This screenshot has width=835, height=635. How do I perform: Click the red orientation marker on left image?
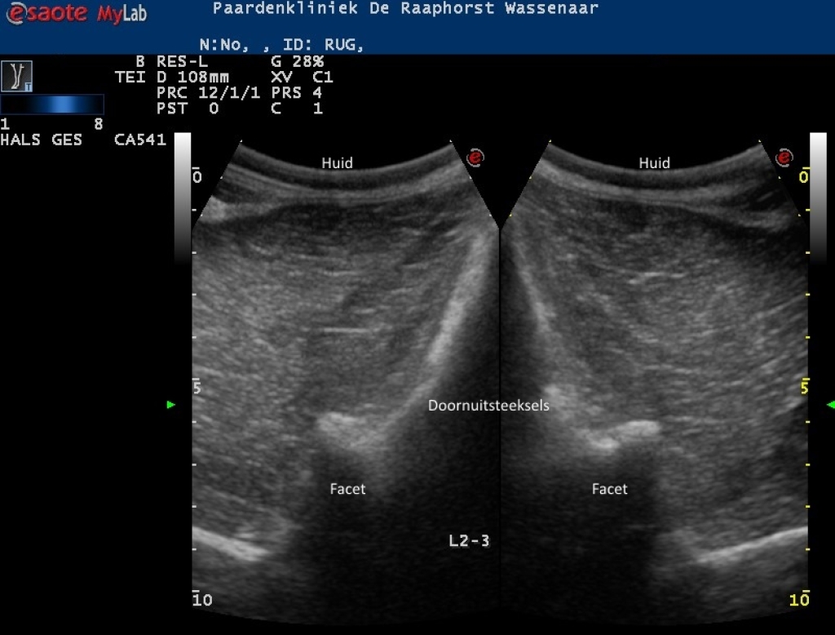coord(475,158)
